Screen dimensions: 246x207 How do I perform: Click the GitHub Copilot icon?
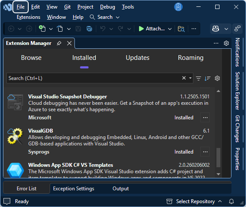(216, 29)
